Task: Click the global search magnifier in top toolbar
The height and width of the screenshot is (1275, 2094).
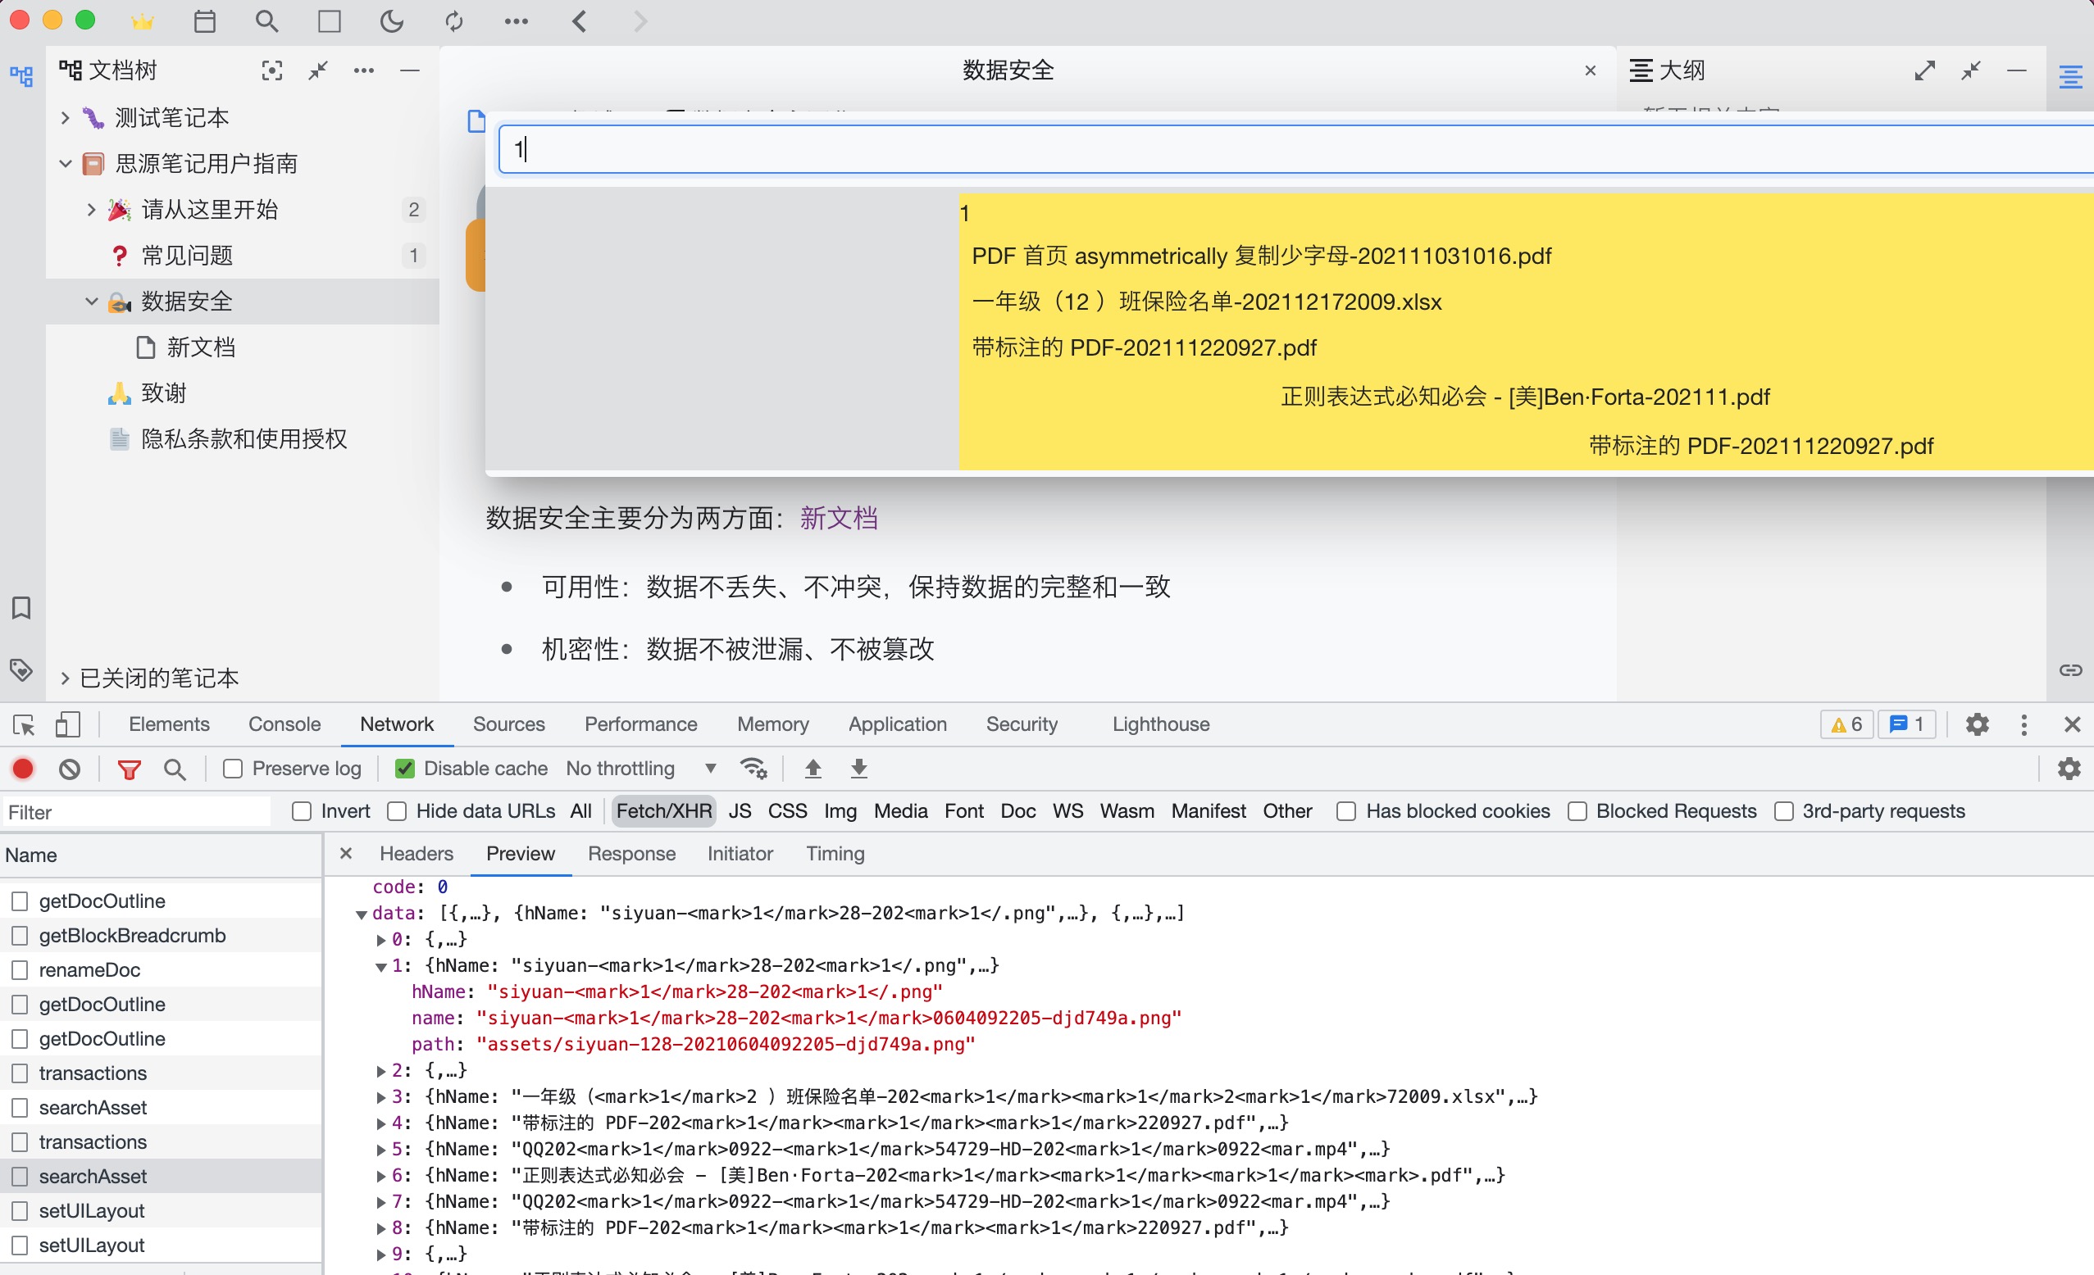Action: coord(266,21)
